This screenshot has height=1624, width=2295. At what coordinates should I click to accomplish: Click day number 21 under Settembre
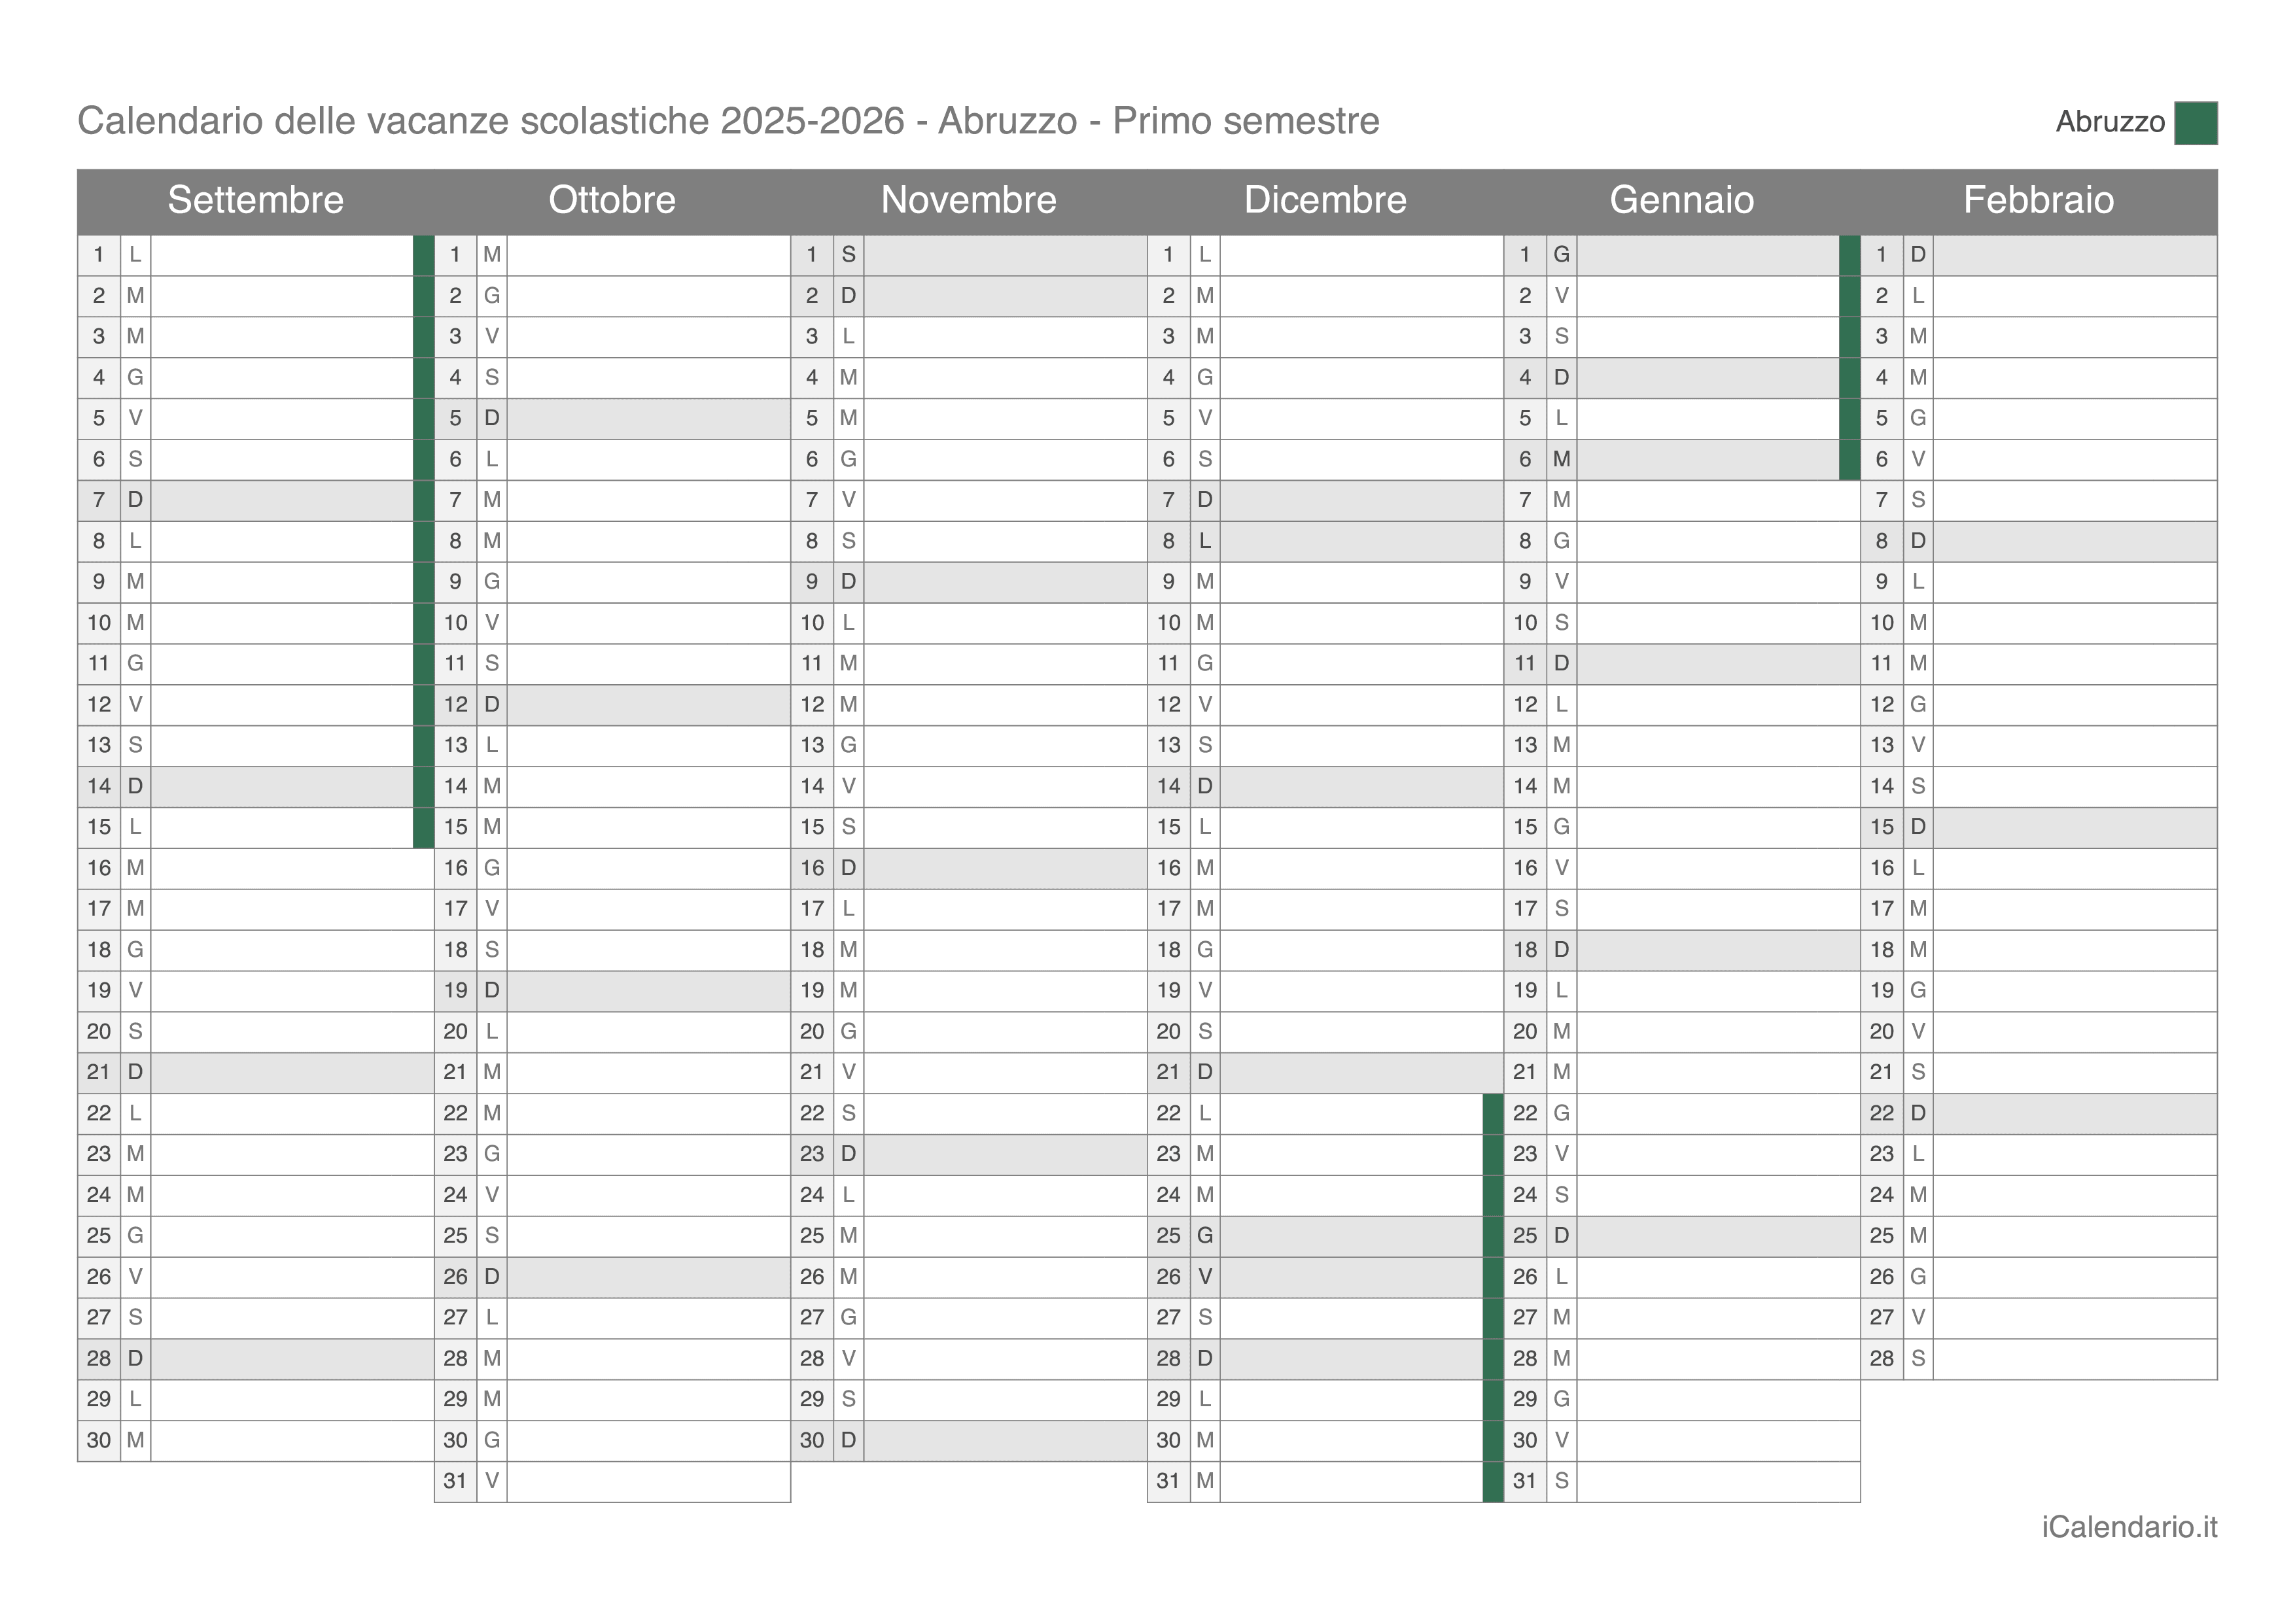[x=99, y=1072]
